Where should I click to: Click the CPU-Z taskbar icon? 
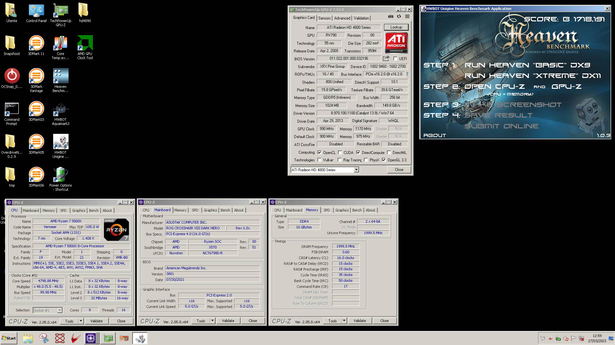coord(91,338)
